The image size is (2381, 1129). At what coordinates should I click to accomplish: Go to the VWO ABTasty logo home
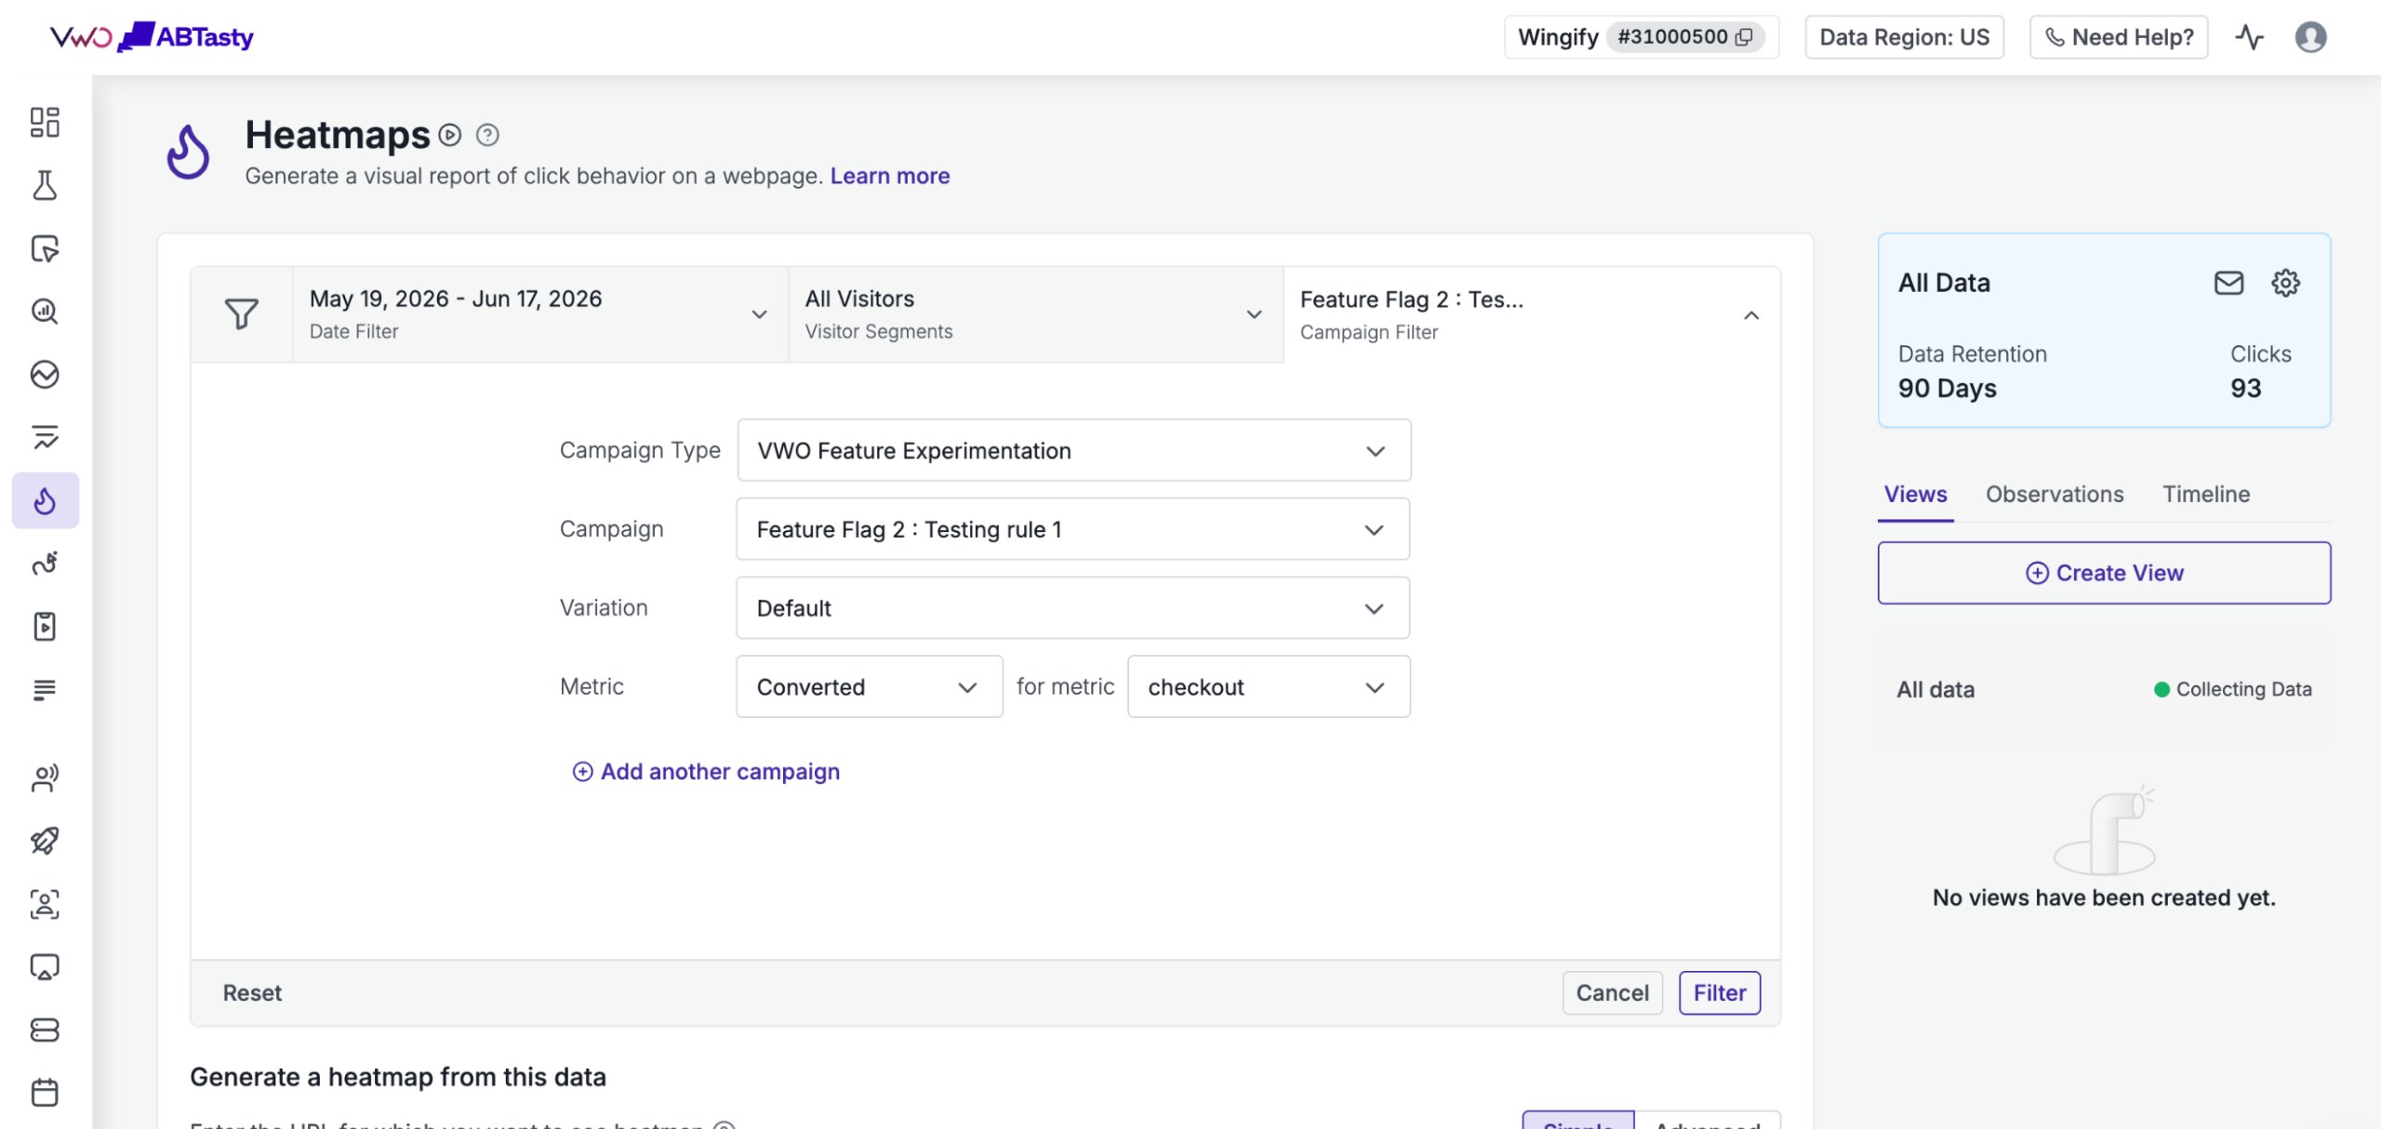[152, 37]
